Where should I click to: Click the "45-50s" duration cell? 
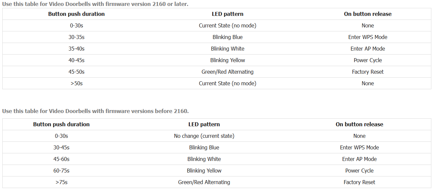point(77,72)
